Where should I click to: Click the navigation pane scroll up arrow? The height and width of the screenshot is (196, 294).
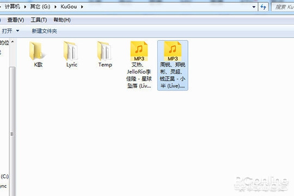(13, 41)
